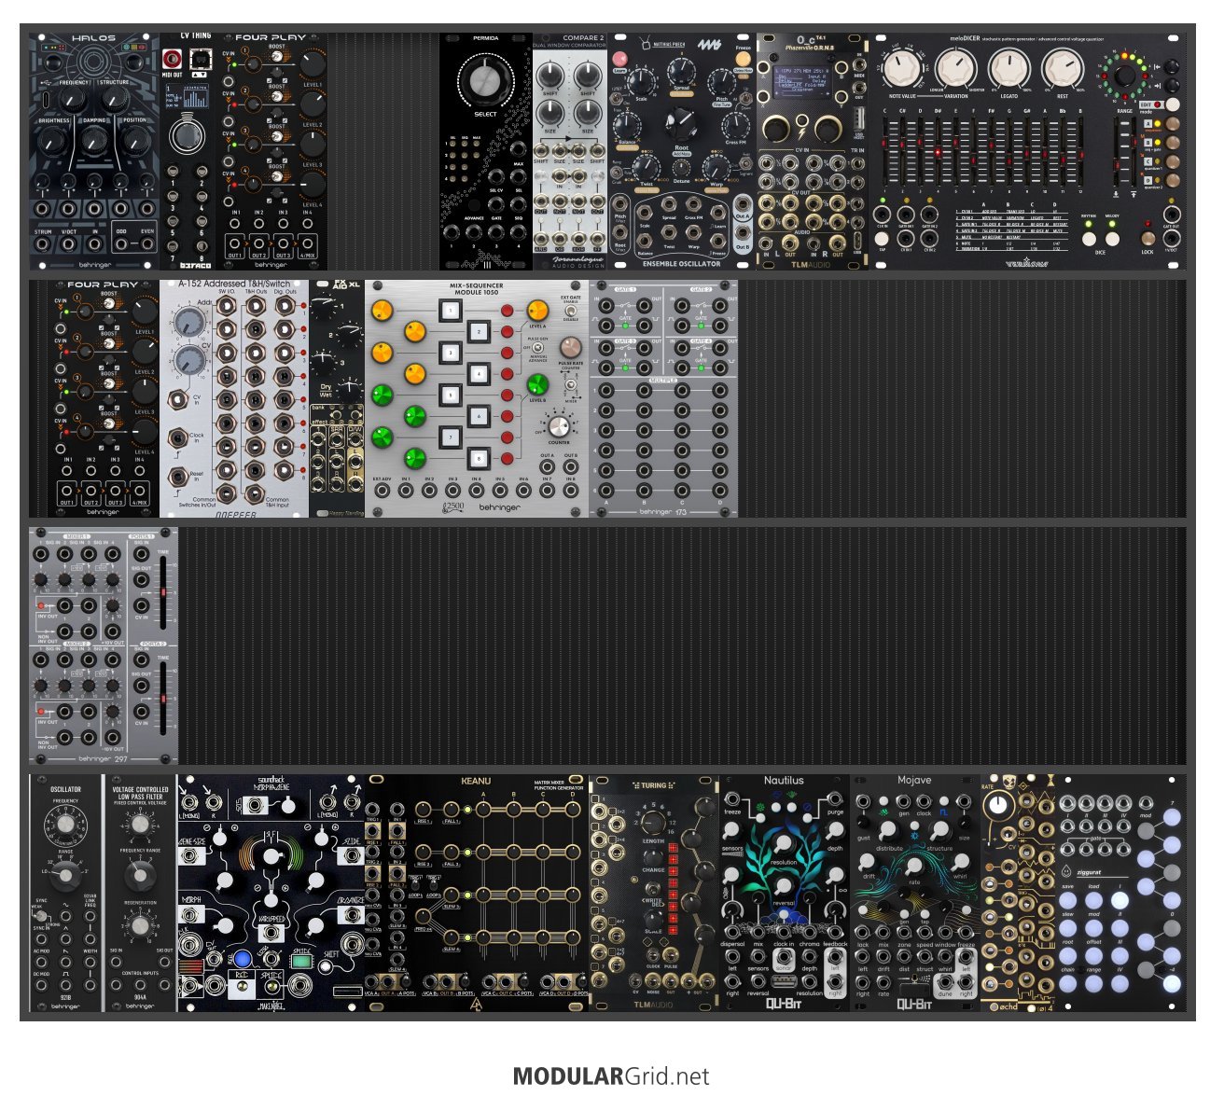Image resolution: width=1224 pixels, height=1096 pixels.
Task: Click the green LEVEL B knob on Mix-Sequencer
Action: click(537, 384)
